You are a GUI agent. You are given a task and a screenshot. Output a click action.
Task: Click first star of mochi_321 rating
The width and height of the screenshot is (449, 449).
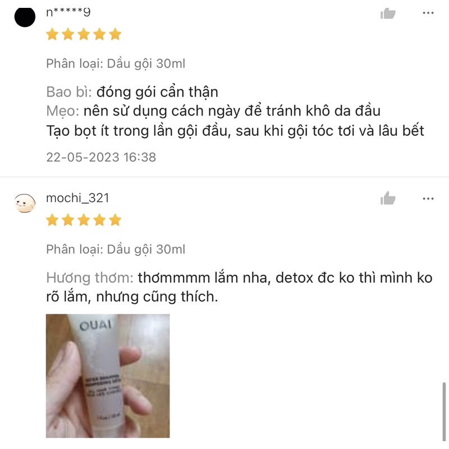pyautogui.click(x=52, y=220)
